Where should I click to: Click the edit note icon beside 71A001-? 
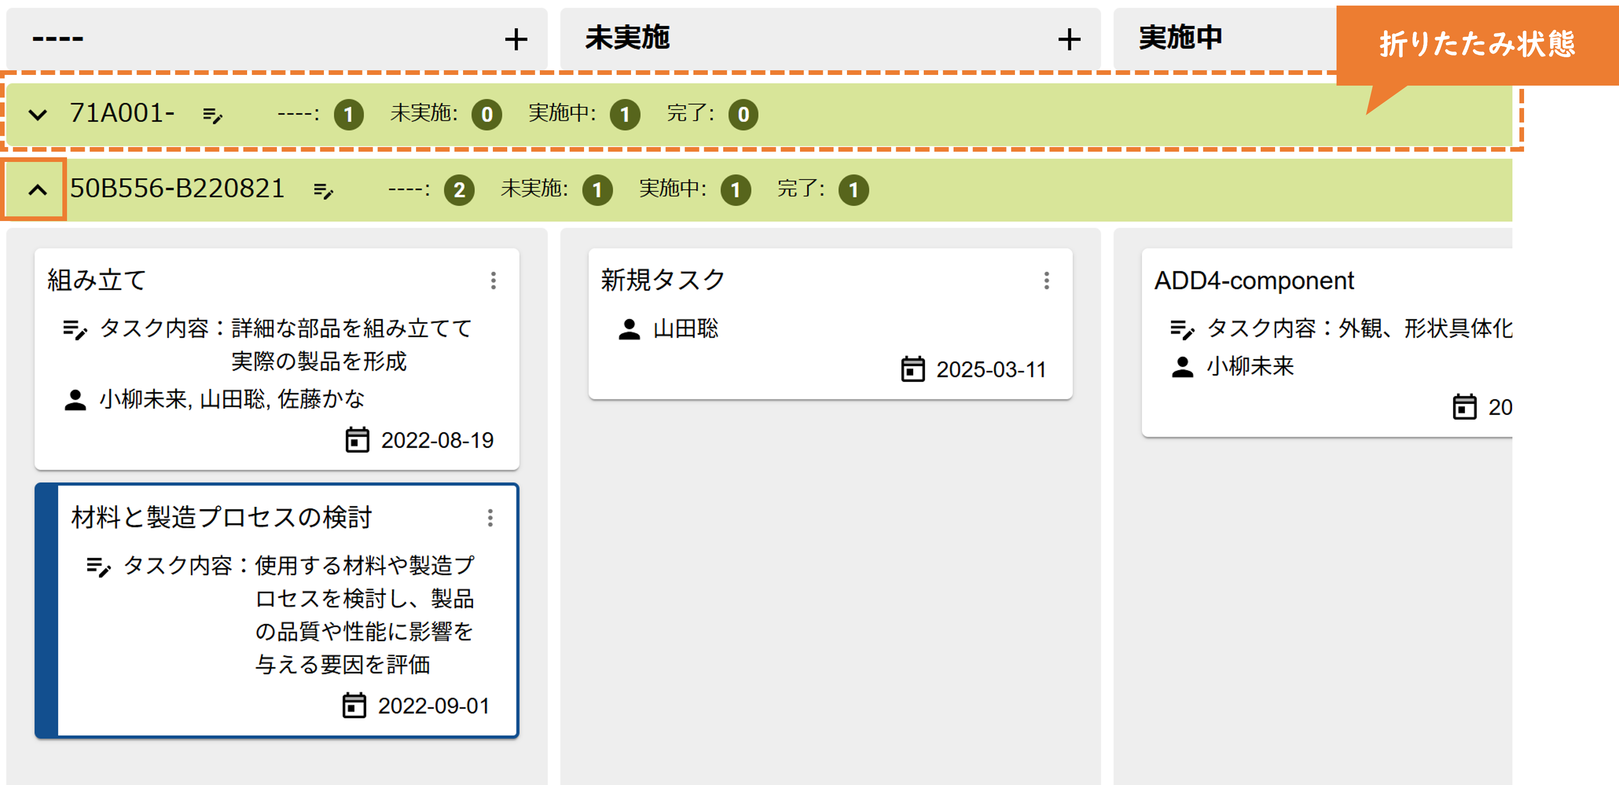212,115
